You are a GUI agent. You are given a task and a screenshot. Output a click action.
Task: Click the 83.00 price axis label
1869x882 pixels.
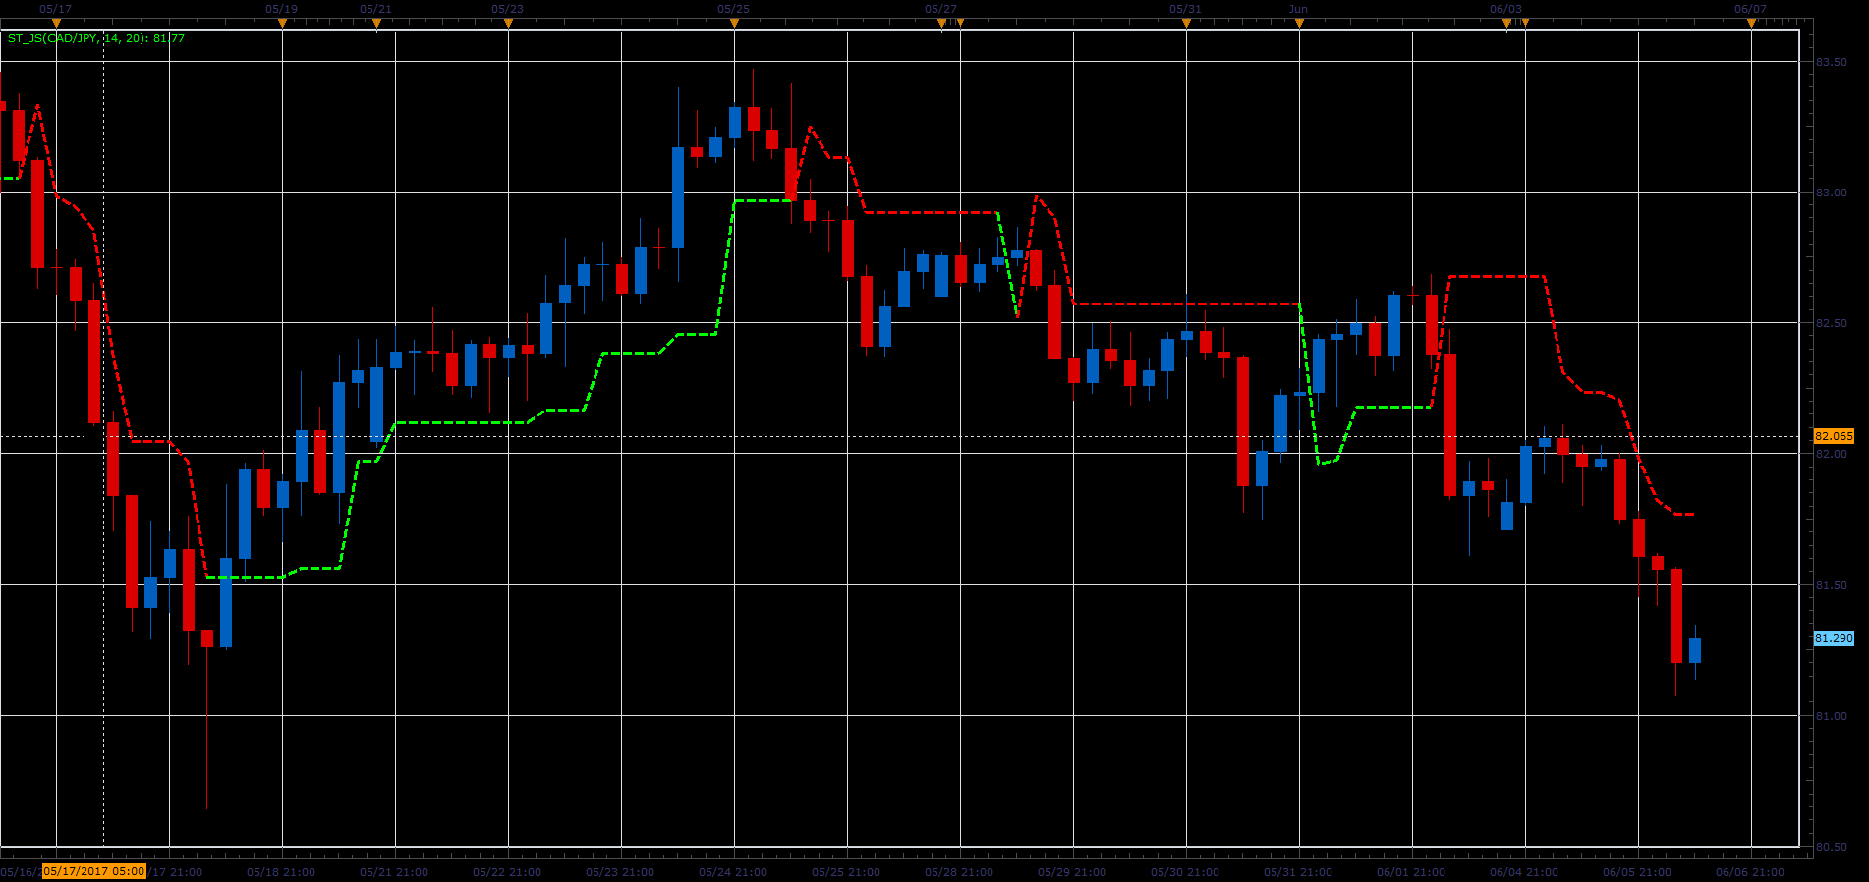(x=1831, y=193)
